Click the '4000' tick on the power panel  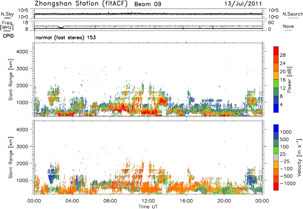coord(22,52)
